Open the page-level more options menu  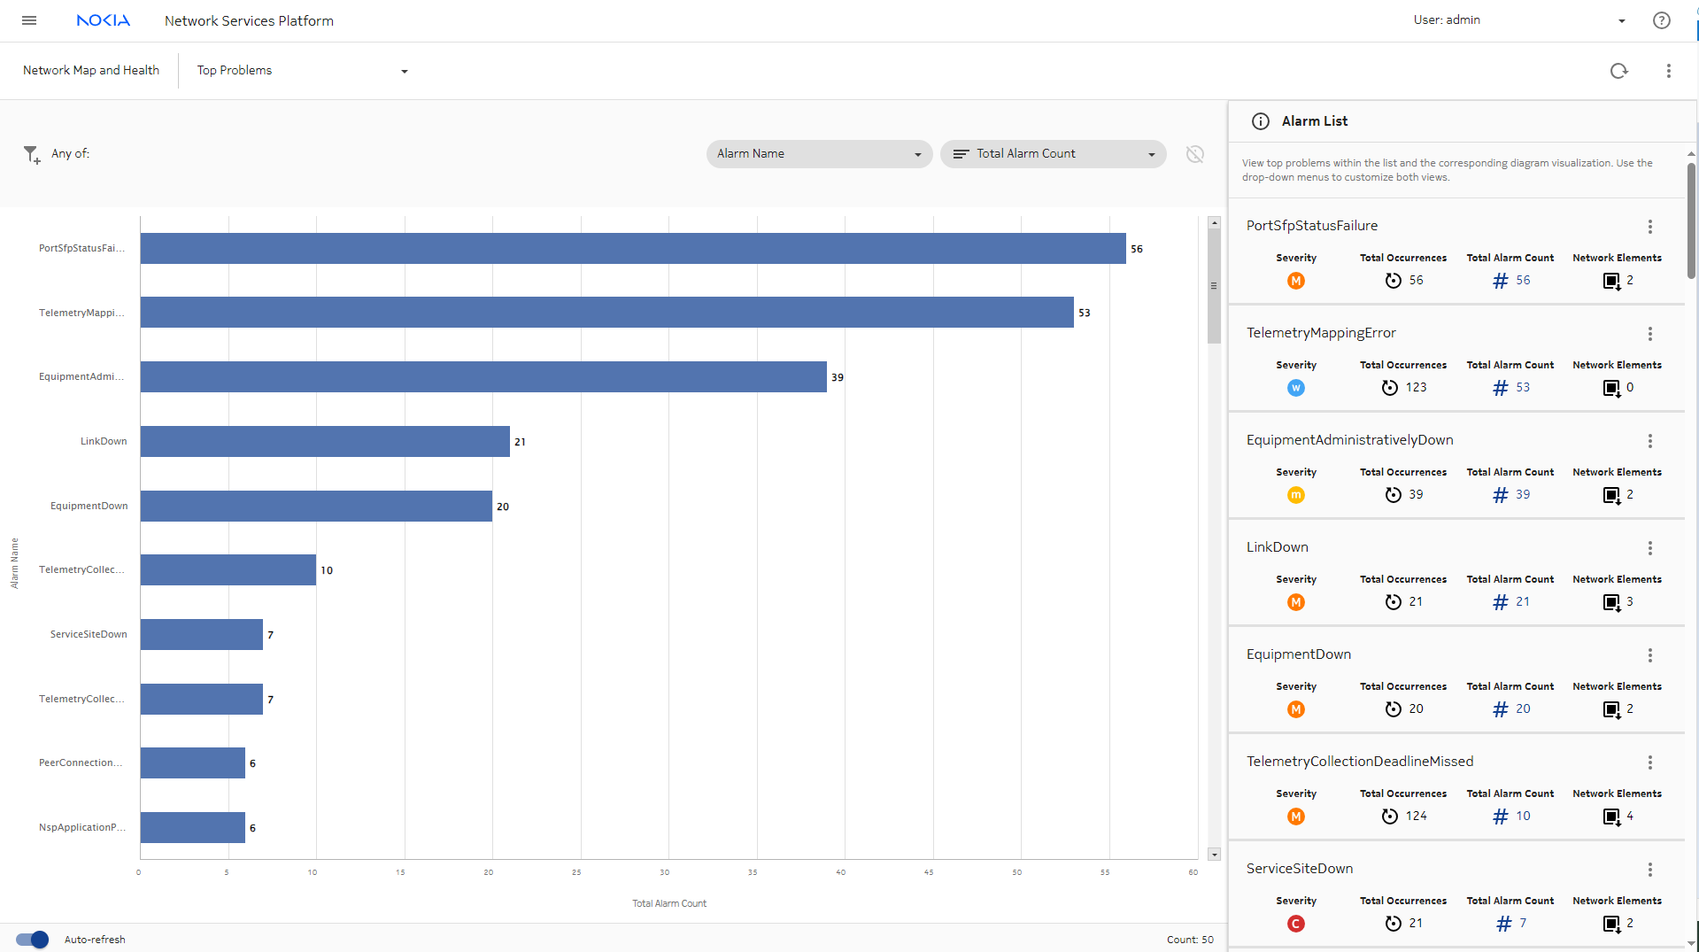click(x=1668, y=71)
